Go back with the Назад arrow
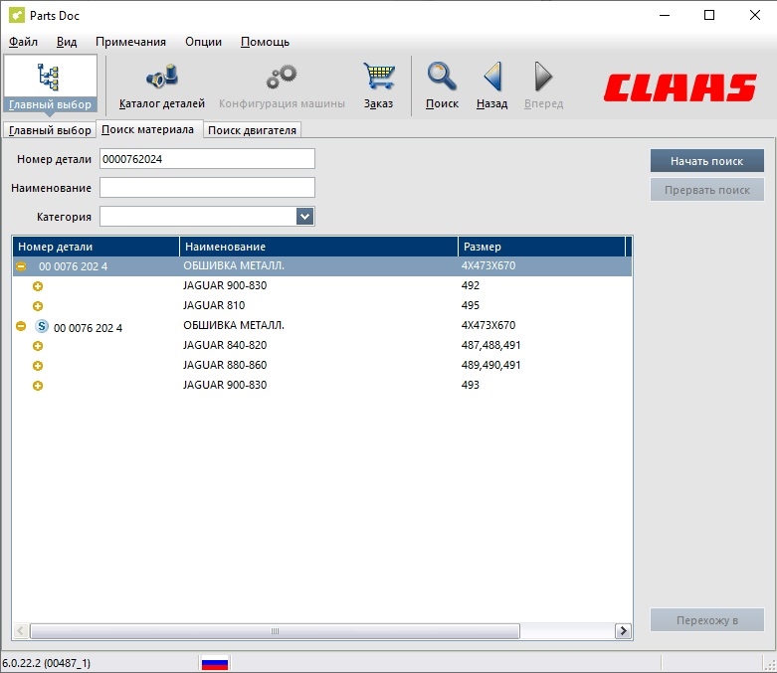This screenshot has height=673, width=777. 492,77
